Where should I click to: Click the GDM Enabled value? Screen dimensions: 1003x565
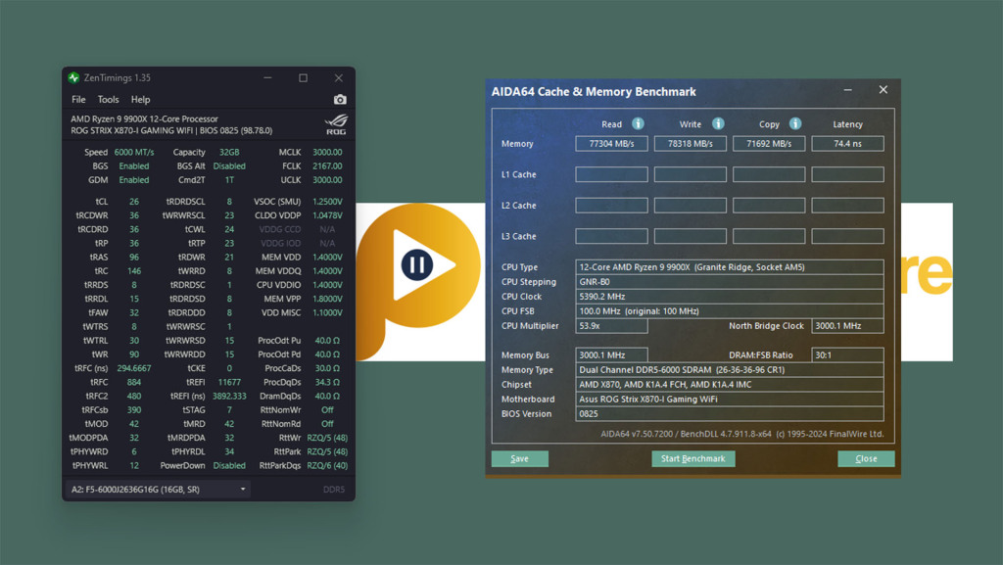[x=134, y=180]
